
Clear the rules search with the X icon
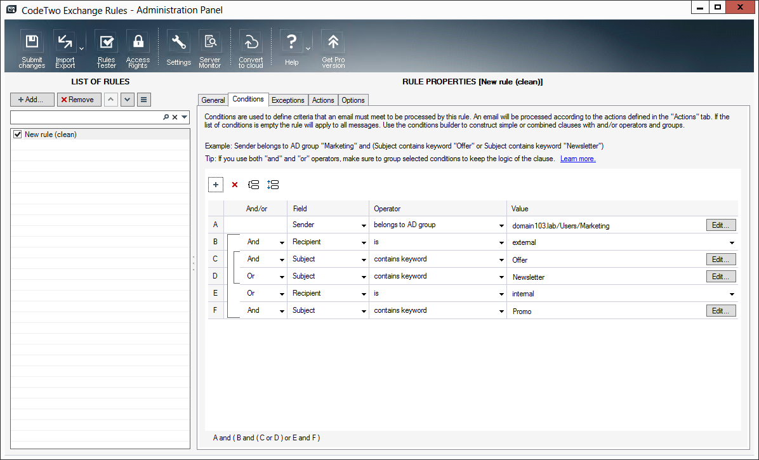pyautogui.click(x=175, y=117)
